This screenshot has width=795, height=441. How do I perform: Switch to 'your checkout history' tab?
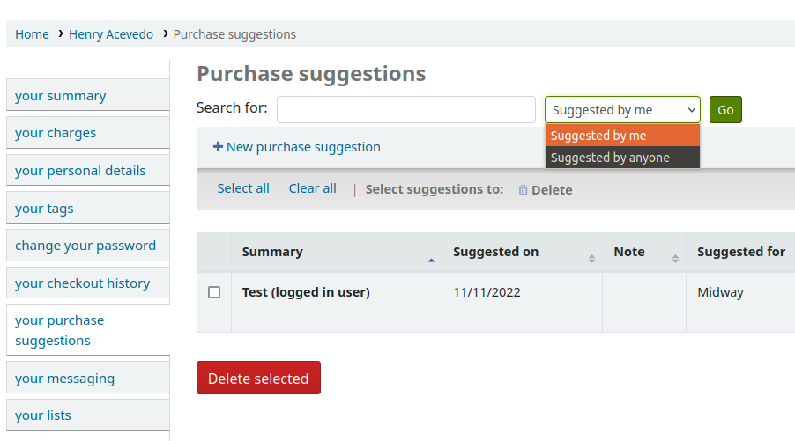click(x=82, y=283)
